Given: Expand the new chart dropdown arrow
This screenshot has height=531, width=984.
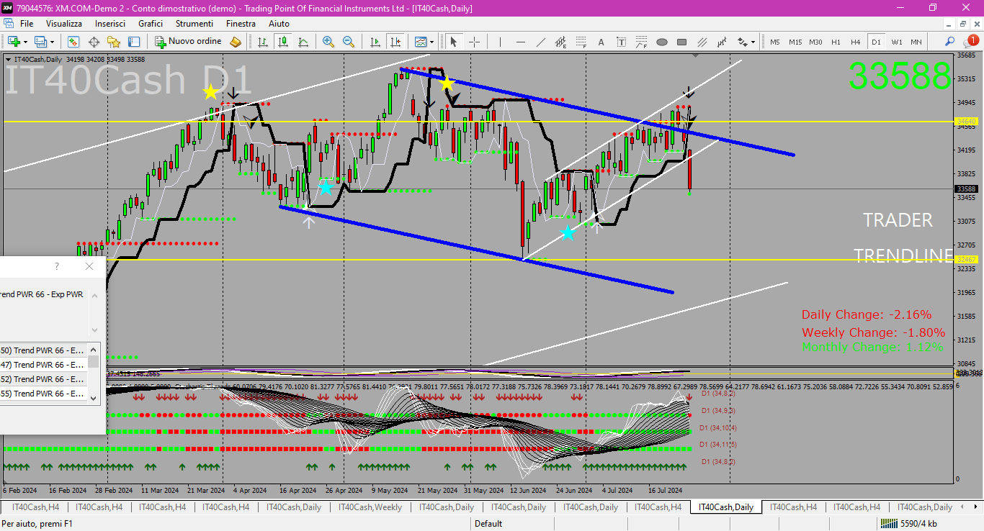Looking at the screenshot, I should [x=25, y=42].
